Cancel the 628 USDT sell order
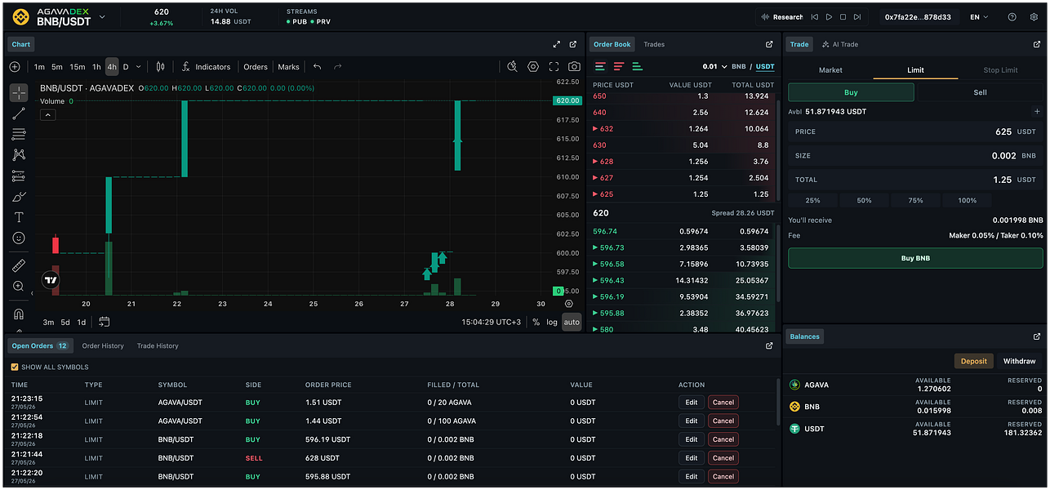Image resolution: width=1050 pixels, height=490 pixels. [723, 458]
